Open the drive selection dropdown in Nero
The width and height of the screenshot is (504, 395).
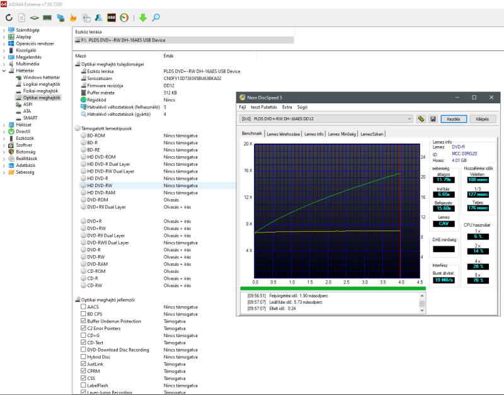[x=409, y=118]
